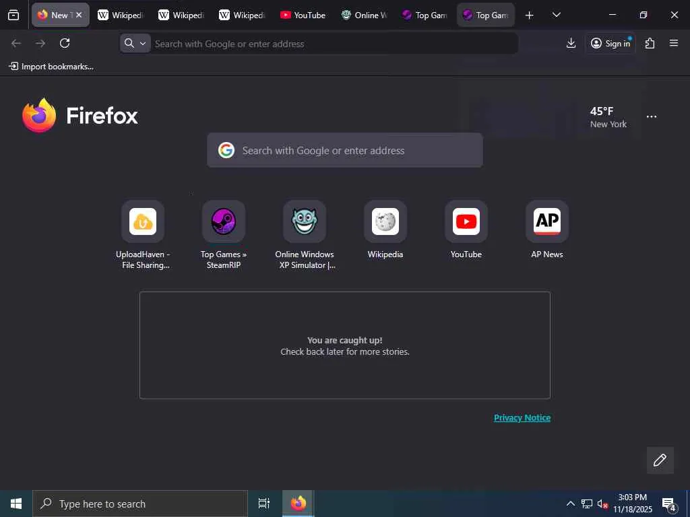
Task: Open the Windows Start menu
Action: (16, 504)
